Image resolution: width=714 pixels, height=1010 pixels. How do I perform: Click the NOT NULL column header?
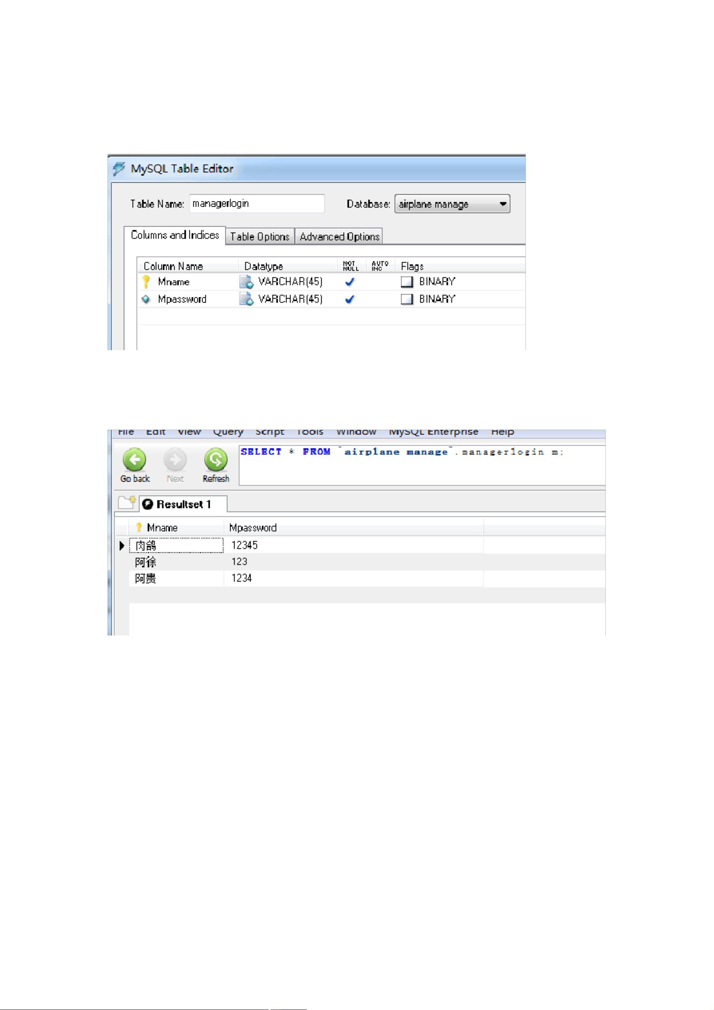(x=351, y=266)
